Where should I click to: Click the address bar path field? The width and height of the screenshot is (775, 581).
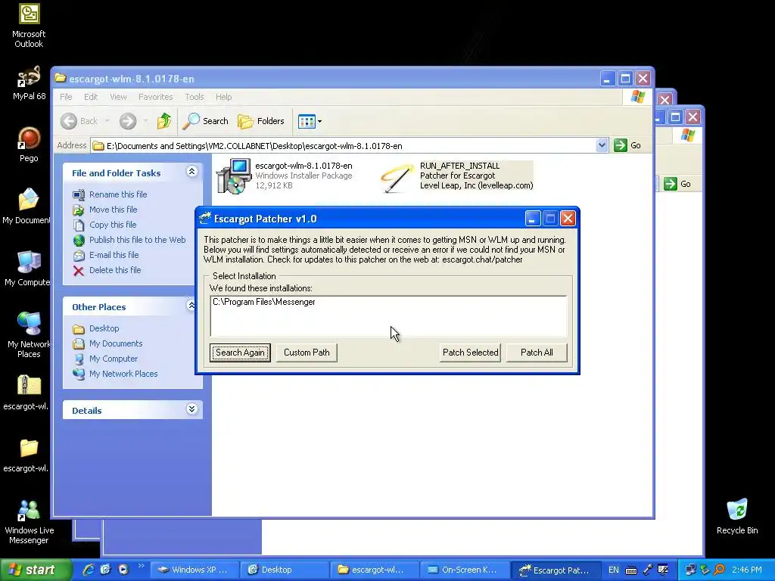point(344,146)
